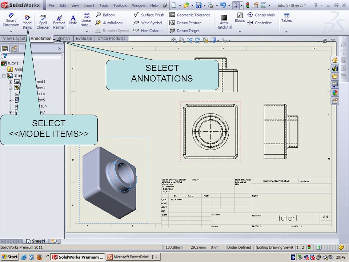Insert a Datum Target
The width and height of the screenshot is (349, 262).
tap(185, 31)
